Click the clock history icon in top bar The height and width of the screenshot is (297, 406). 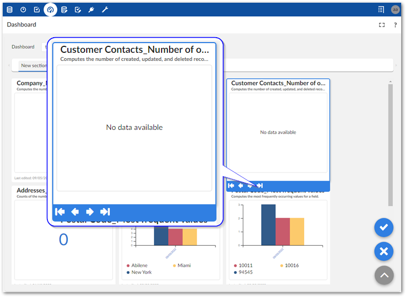[x=23, y=9]
